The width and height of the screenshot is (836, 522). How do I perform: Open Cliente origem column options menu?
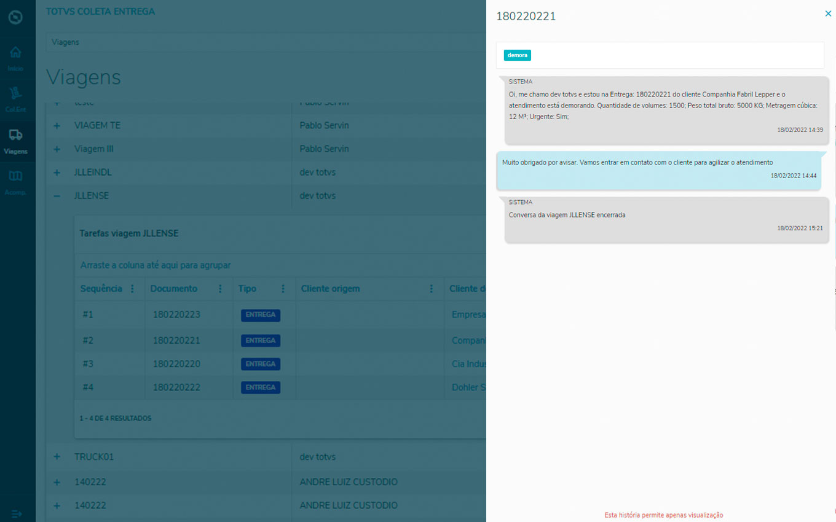tap(432, 289)
